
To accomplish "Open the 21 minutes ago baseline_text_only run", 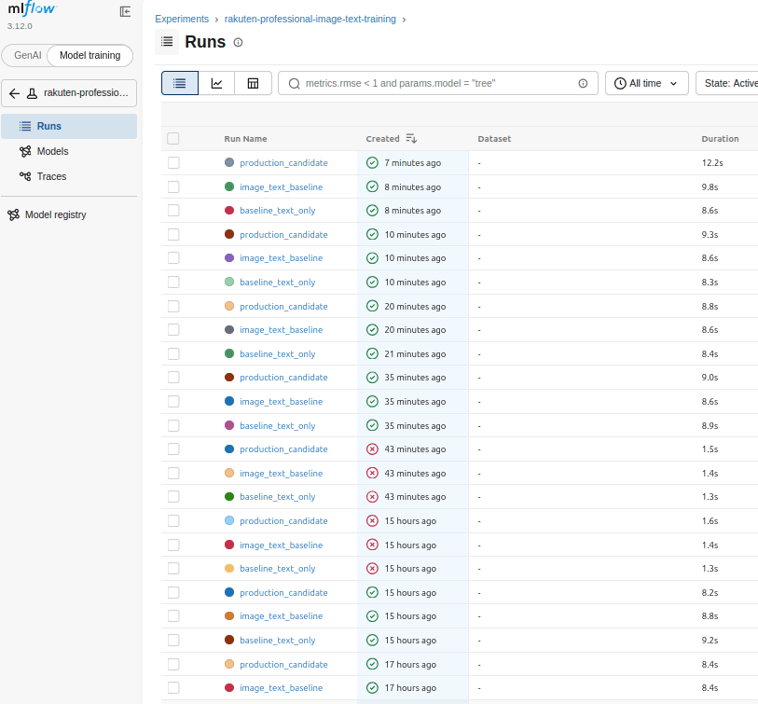I will tap(278, 354).
